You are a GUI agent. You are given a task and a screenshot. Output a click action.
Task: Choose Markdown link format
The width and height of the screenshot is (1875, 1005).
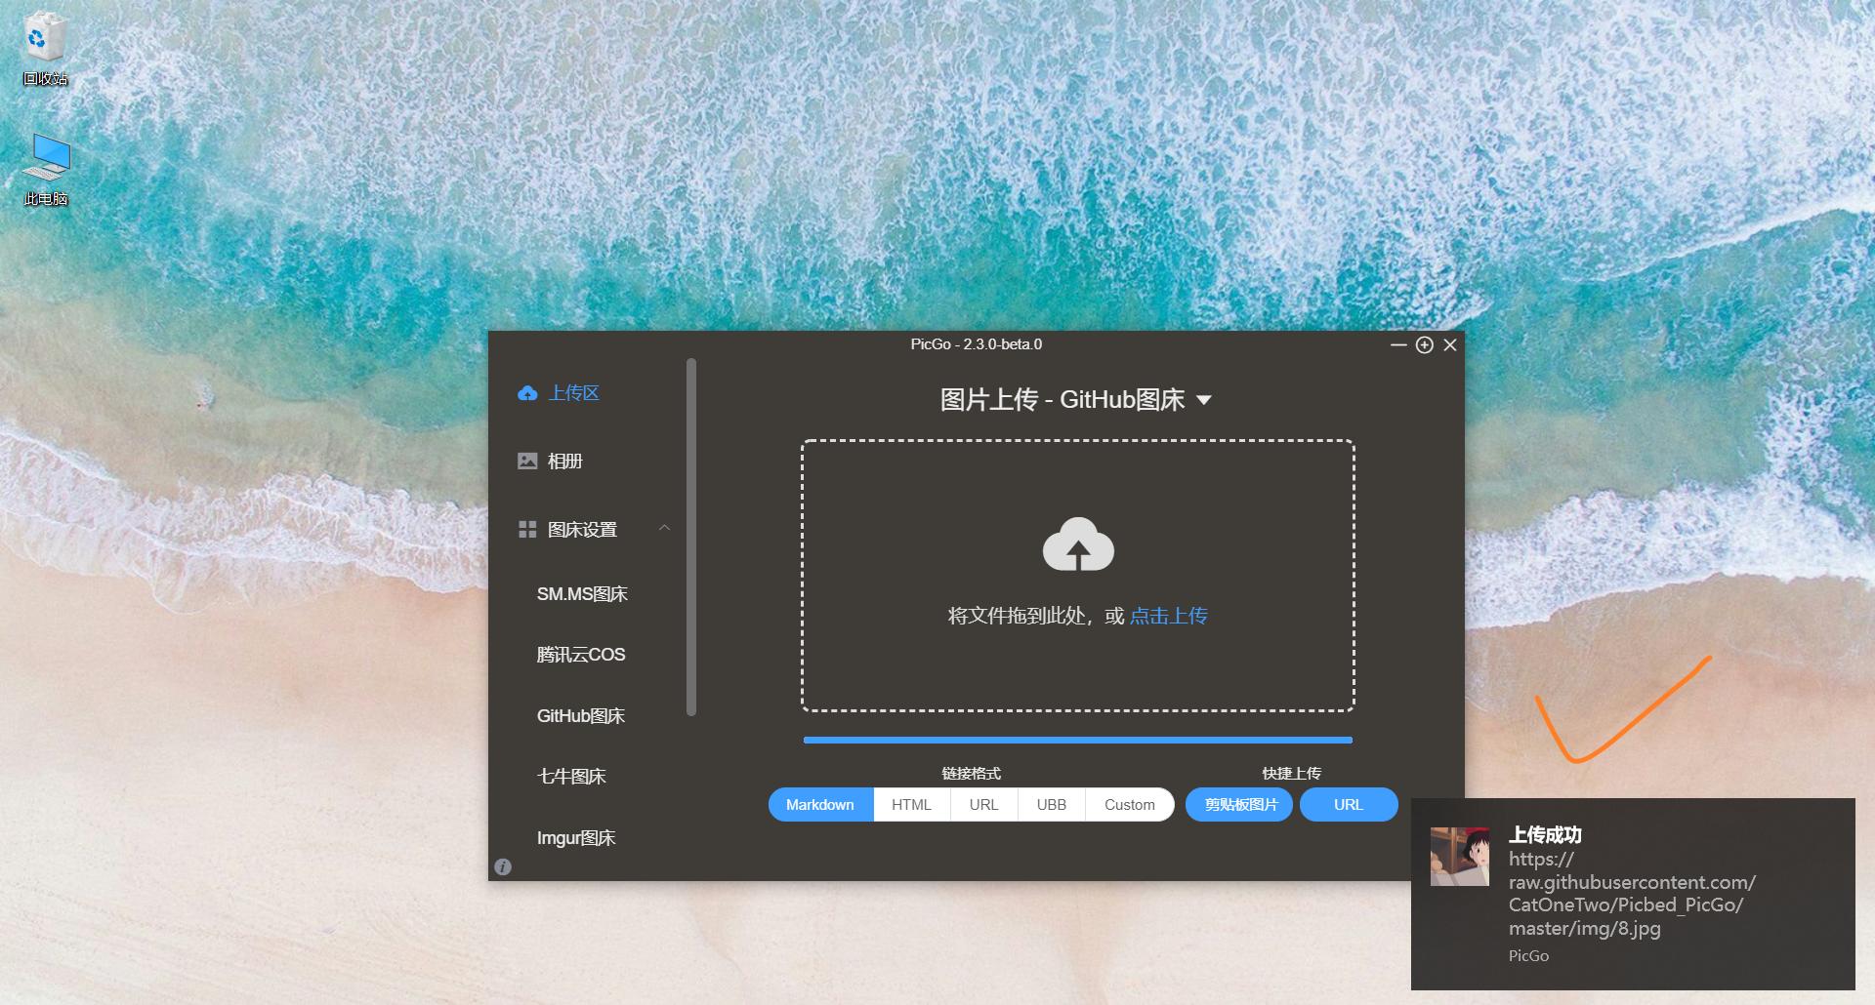pyautogui.click(x=820, y=805)
